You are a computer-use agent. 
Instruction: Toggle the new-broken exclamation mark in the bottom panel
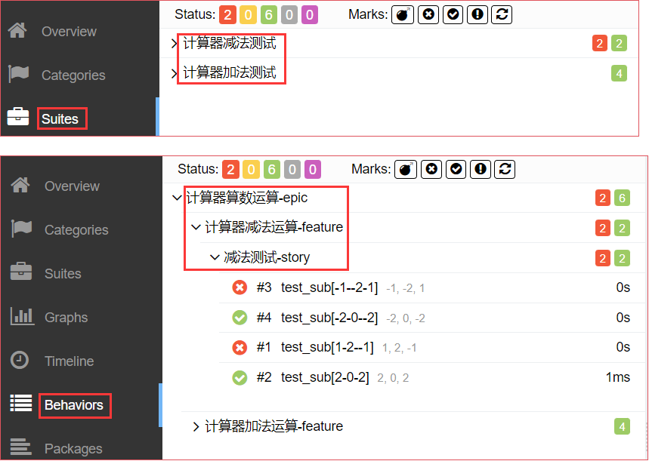481,169
